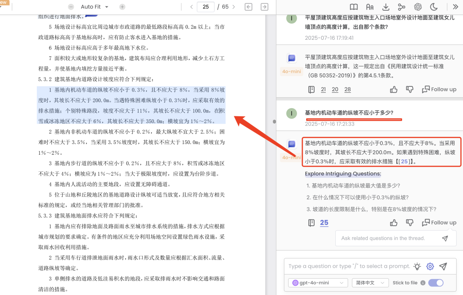Click sources icon beside bold reference 25
The image size is (463, 295).
(x=311, y=223)
